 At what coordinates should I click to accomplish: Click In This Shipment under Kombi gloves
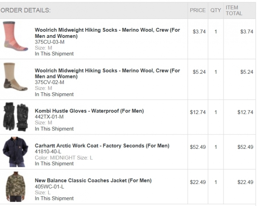pos(54,129)
